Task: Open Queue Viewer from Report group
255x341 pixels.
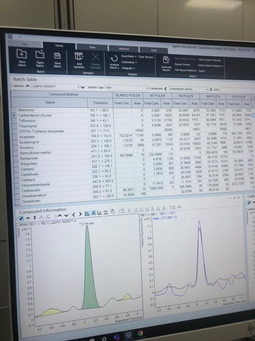Action: (182, 64)
